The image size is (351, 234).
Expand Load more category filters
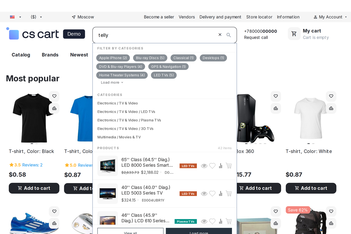click(x=112, y=82)
